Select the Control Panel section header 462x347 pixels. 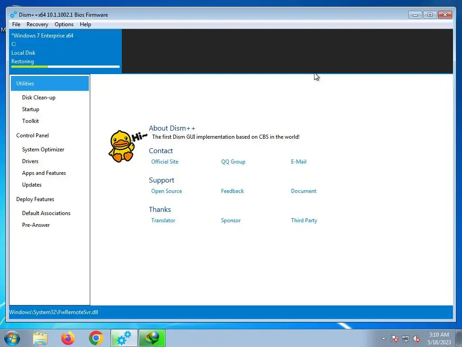(32, 136)
